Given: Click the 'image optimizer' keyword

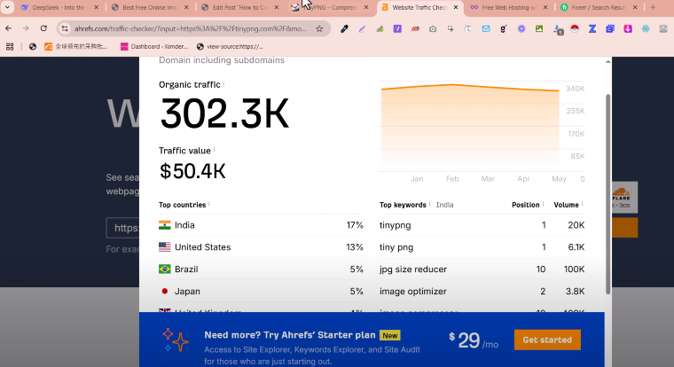Looking at the screenshot, I should pos(413,292).
